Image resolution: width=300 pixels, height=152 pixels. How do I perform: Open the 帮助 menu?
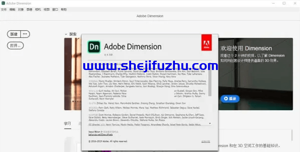click(x=64, y=9)
